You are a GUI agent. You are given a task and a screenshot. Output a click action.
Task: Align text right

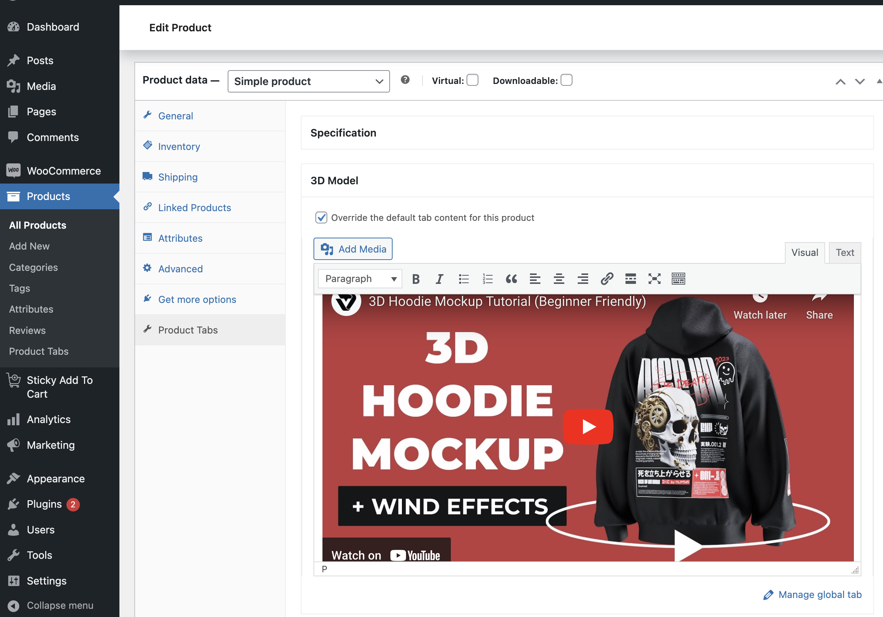583,279
